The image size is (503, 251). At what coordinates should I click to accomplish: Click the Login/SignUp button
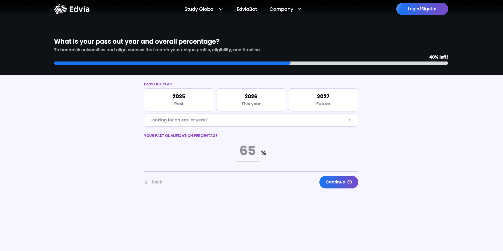point(422,9)
